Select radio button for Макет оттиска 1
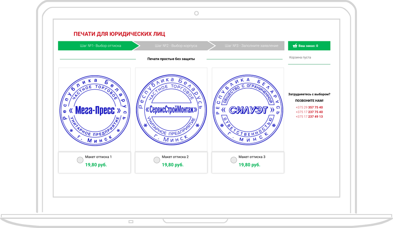Image resolution: width=393 pixels, height=228 pixels. tap(80, 160)
